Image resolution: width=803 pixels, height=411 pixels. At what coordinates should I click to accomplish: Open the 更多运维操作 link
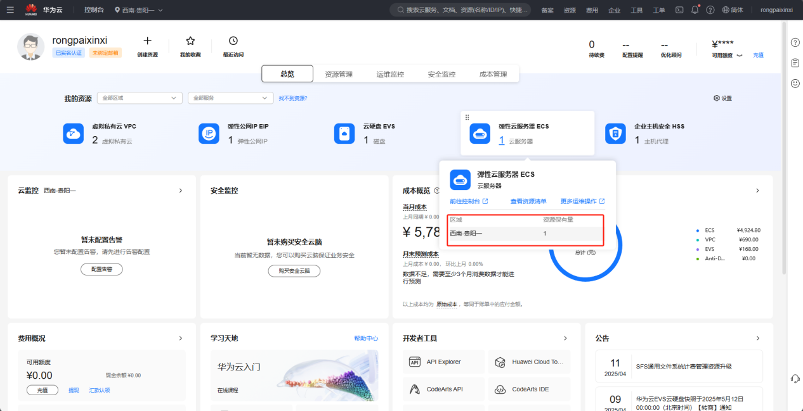point(583,201)
